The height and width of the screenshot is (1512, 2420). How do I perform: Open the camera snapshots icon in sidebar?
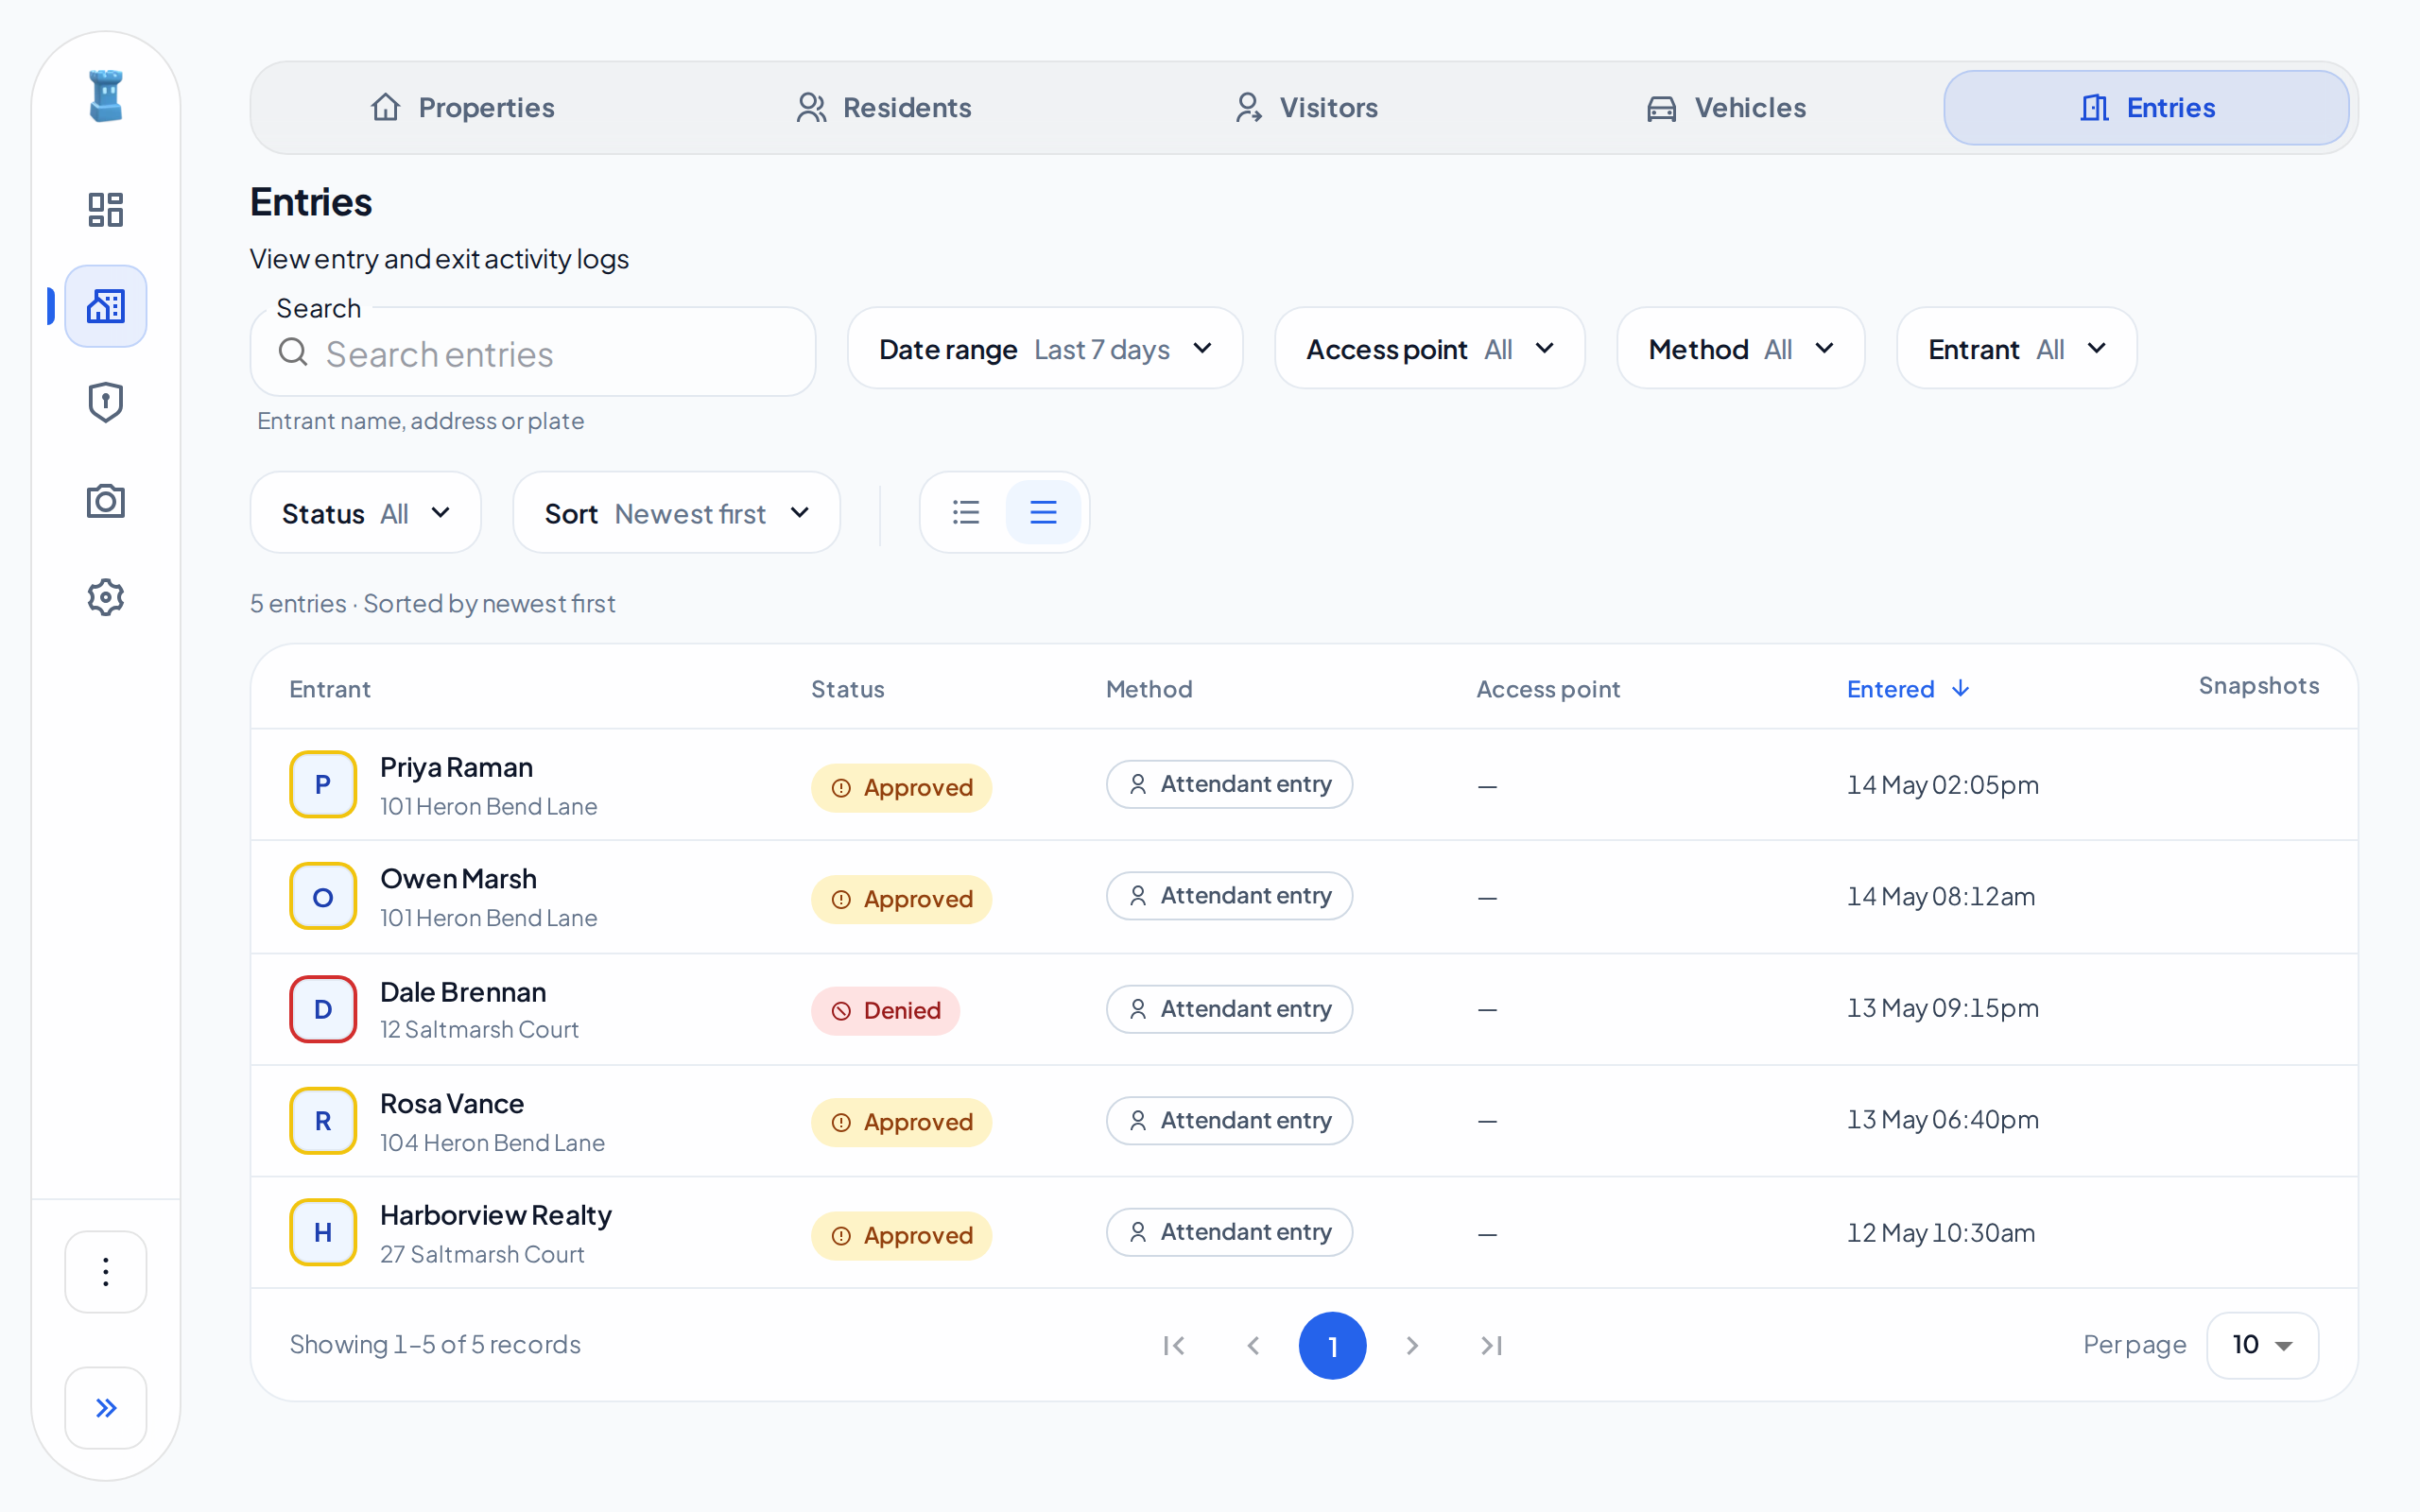(x=106, y=500)
